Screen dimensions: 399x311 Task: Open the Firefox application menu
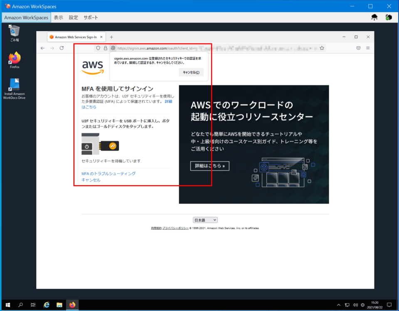[368, 48]
